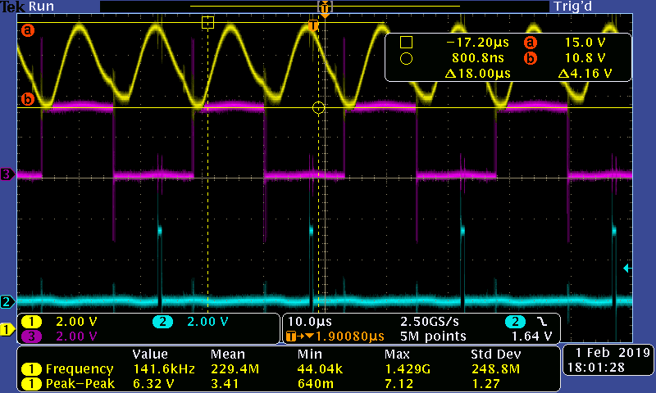
Task: Click the 1 Feb 2019 date display
Action: (x=613, y=353)
